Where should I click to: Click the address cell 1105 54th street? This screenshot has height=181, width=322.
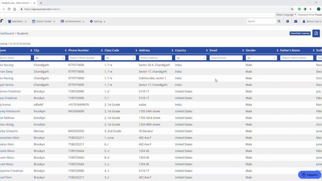(x=149, y=111)
